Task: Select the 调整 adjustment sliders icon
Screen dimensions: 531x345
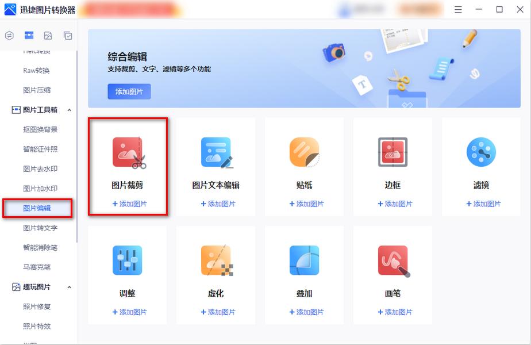Action: point(128,260)
